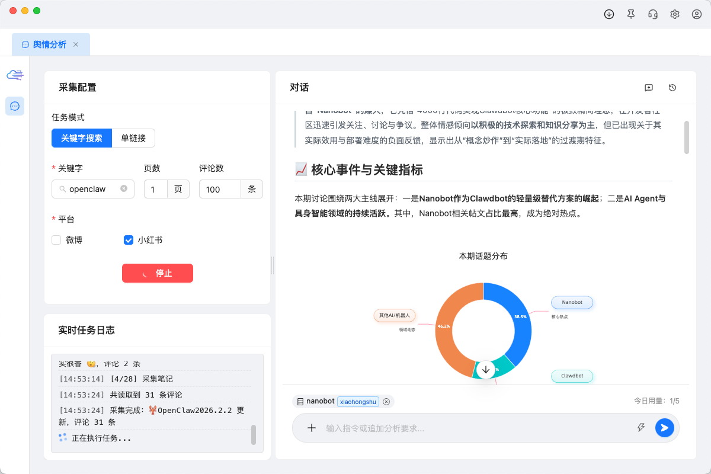Focus the 输入指令或追加分析要求 input
The height and width of the screenshot is (474, 711).
click(477, 428)
